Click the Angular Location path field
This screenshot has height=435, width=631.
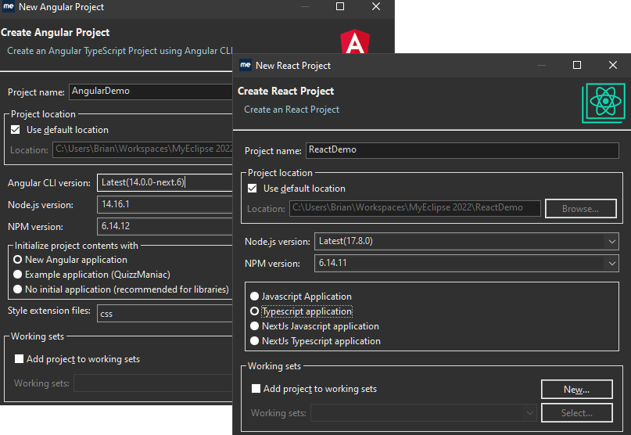point(142,149)
